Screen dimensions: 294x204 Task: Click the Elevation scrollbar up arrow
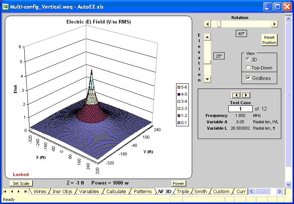[x=207, y=37]
